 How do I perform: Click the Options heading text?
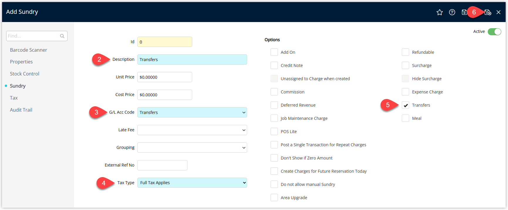(272, 40)
